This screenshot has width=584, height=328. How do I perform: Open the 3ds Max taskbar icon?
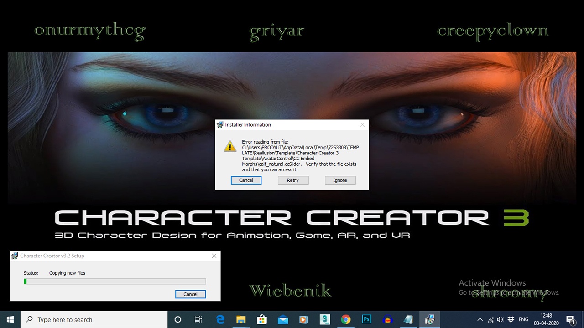325,319
